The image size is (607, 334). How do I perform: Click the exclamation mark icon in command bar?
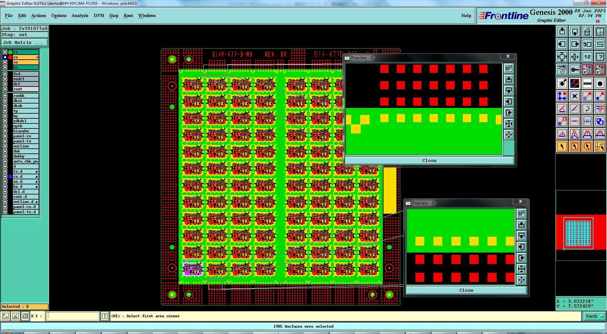(105, 316)
